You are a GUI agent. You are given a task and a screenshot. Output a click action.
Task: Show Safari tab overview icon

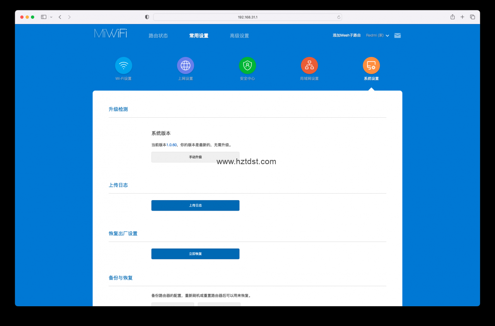tap(472, 17)
